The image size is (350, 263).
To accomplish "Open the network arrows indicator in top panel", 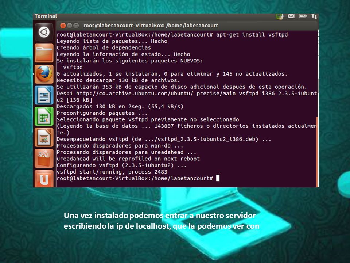I will [x=314, y=16].
